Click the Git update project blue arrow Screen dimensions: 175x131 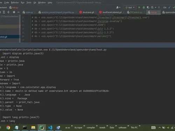[169, 7]
